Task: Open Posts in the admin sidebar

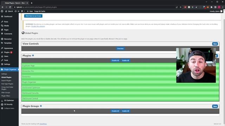Action: (x=6, y=22)
